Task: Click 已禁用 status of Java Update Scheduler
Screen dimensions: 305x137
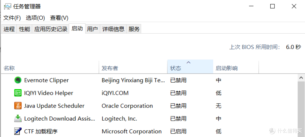Action: pyautogui.click(x=178, y=106)
